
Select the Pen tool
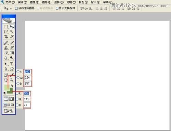click(x=6, y=69)
